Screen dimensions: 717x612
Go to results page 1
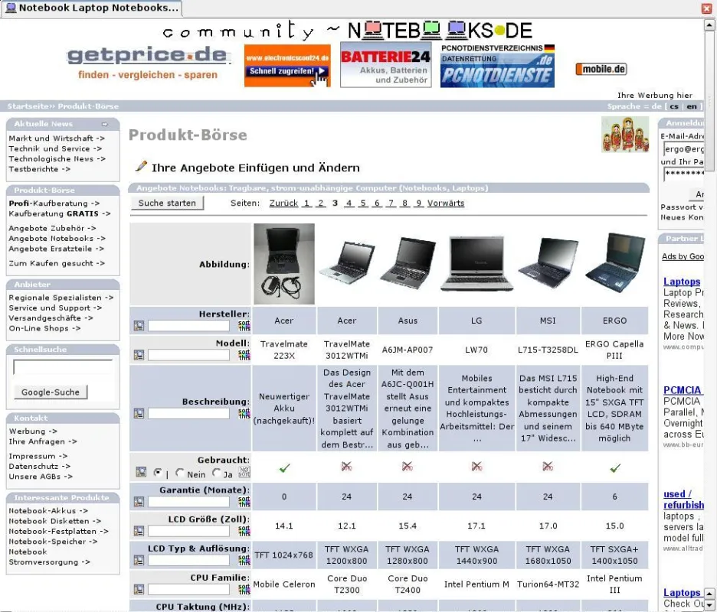(306, 203)
